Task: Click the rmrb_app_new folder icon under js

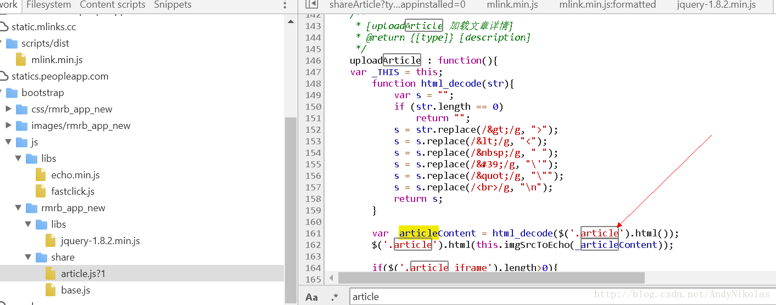Action: click(32, 208)
